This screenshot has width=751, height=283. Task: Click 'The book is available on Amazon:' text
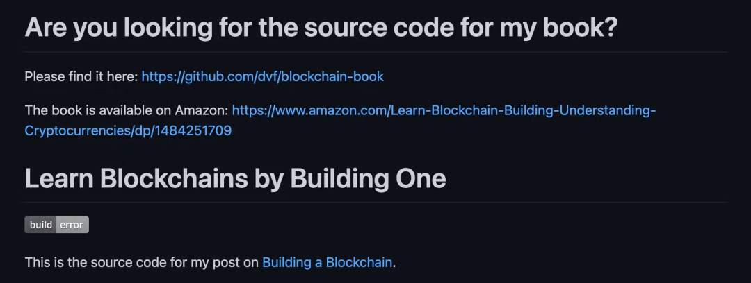[127, 110]
